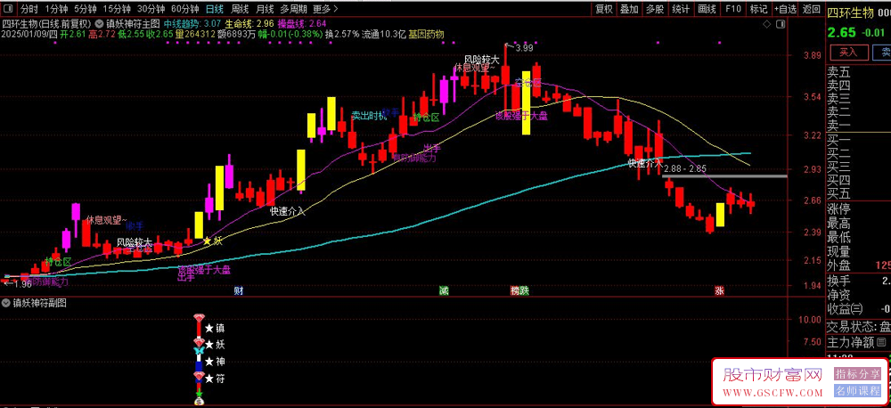Click the ★妖 diamond icon in the sub-chart
The height and width of the screenshot is (408, 891).
[x=199, y=342]
